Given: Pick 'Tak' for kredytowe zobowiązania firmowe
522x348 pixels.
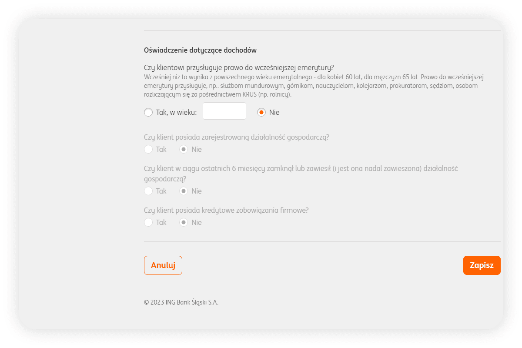Looking at the screenshot, I should [x=148, y=222].
